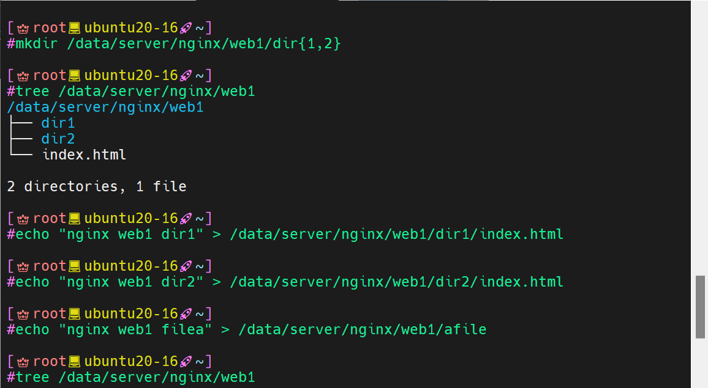Select index.html in the tree output
Viewport: 708px width, 388px height.
84,155
